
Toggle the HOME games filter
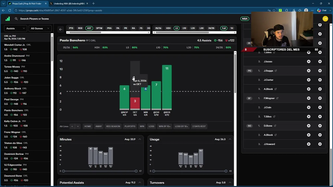click(88, 126)
